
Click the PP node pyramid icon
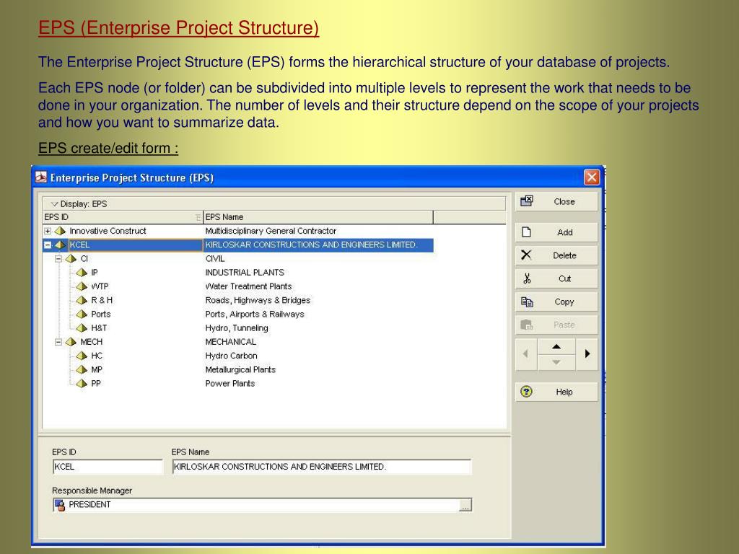tap(82, 384)
